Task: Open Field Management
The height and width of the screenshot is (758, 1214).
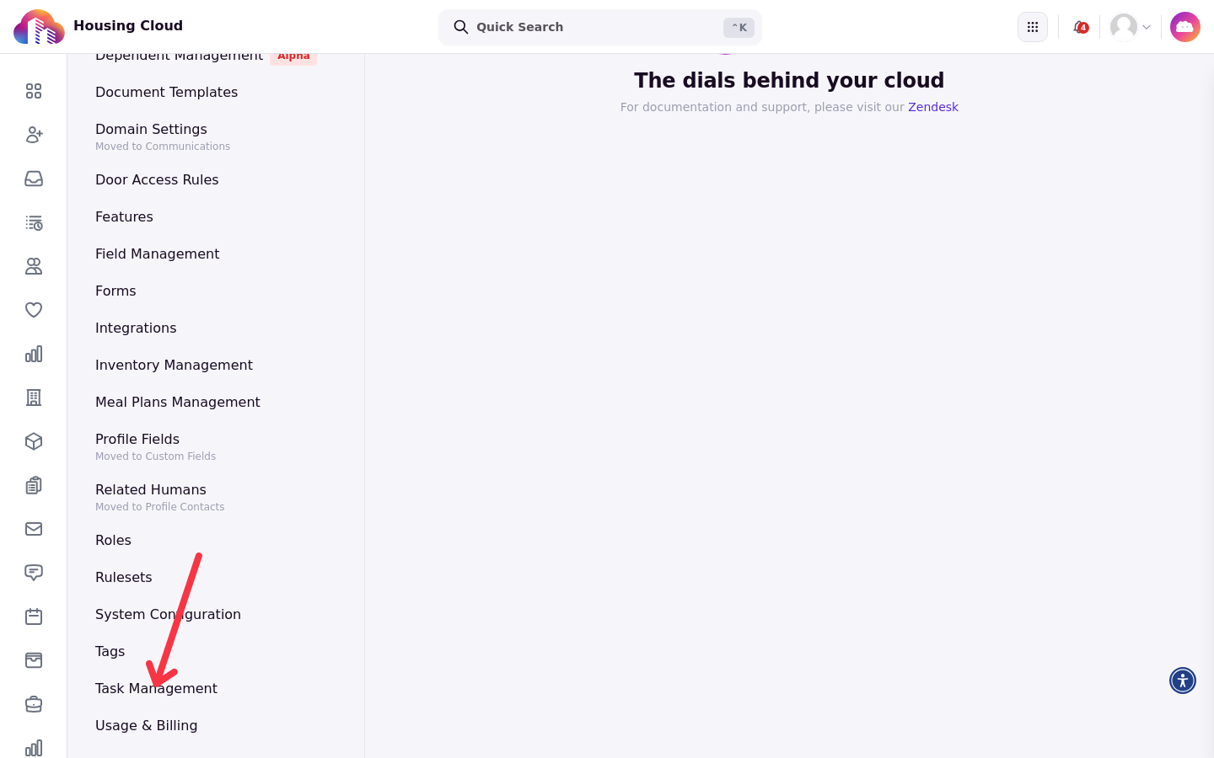Action: 157,254
